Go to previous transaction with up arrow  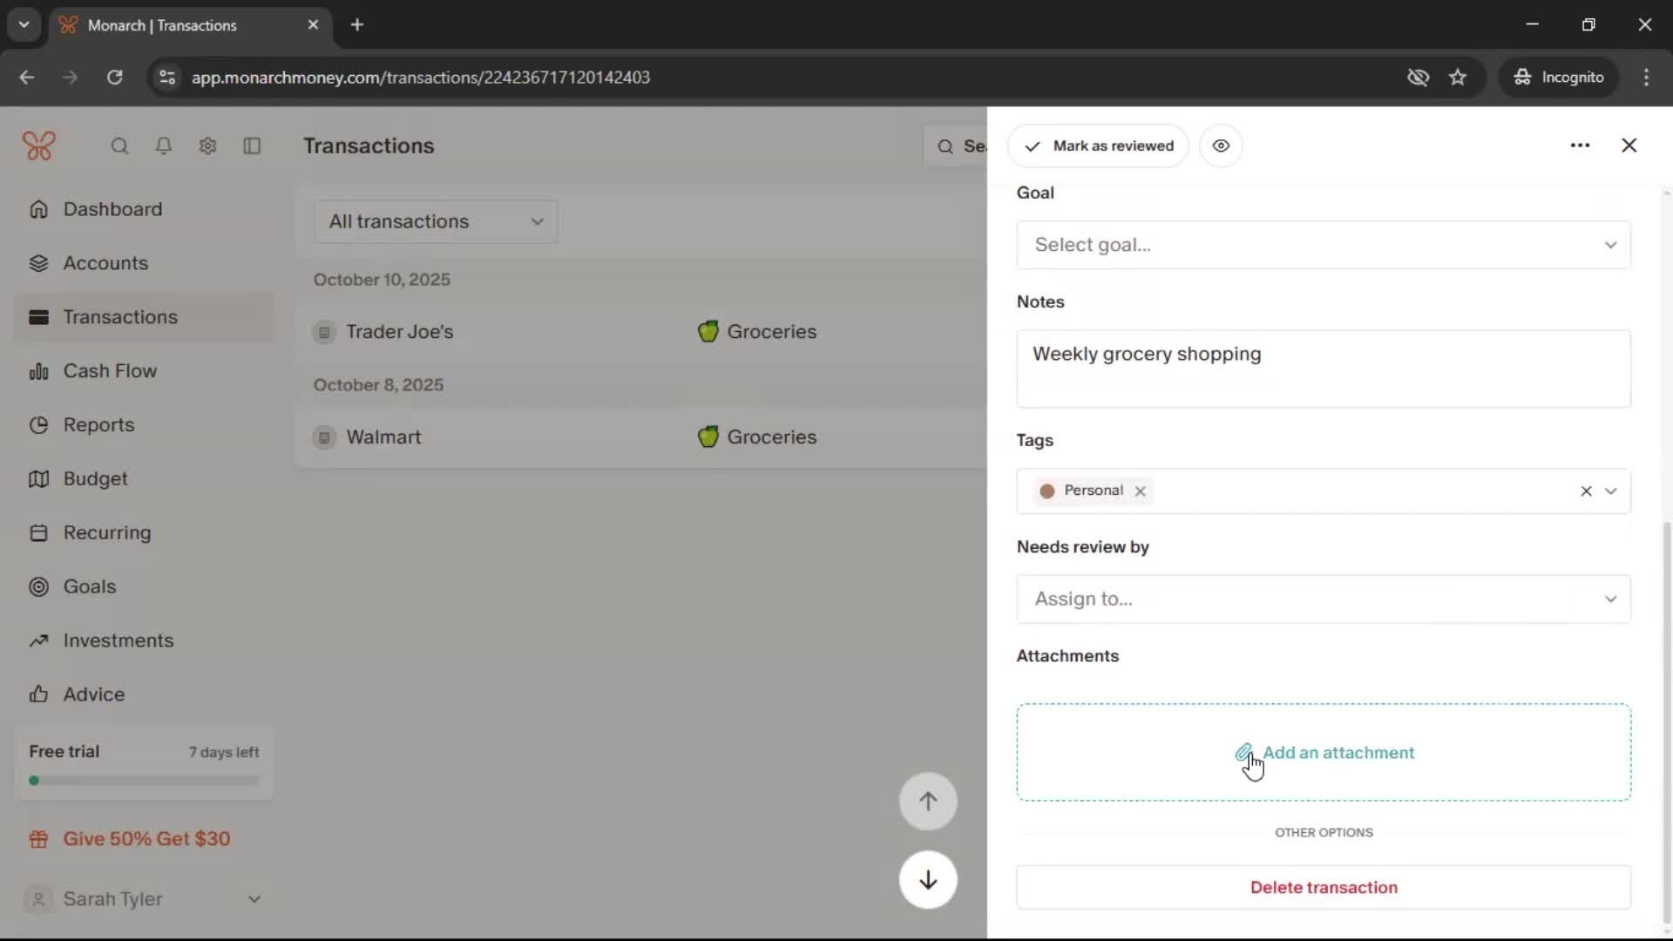(928, 802)
